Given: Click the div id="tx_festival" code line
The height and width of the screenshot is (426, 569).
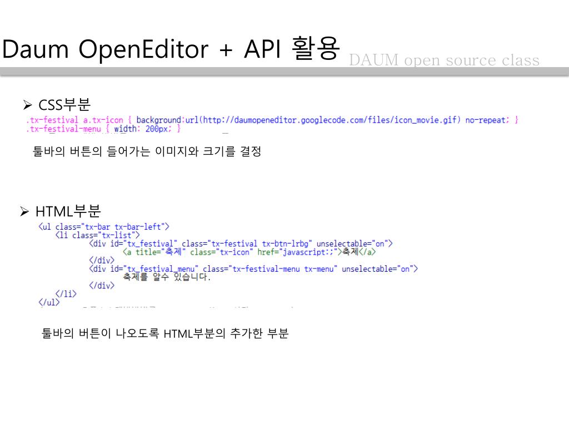Looking at the screenshot, I should coord(241,244).
